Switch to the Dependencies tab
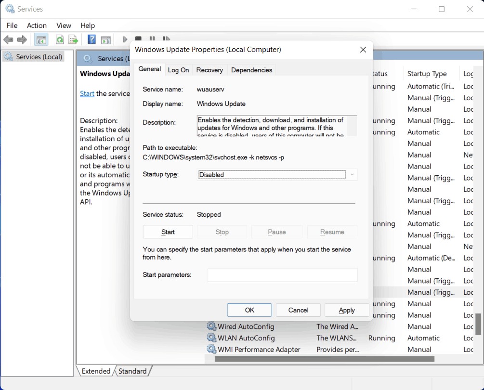Screen dimensions: 484x390 click(x=251, y=70)
